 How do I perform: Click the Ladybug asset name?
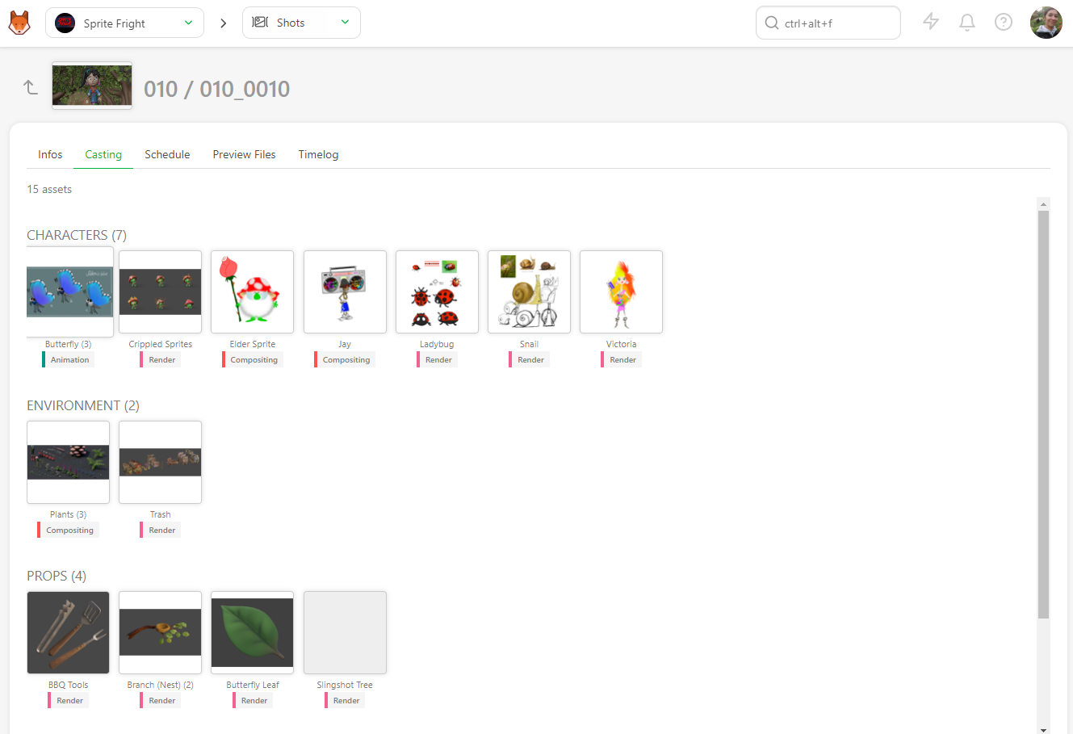tap(437, 344)
